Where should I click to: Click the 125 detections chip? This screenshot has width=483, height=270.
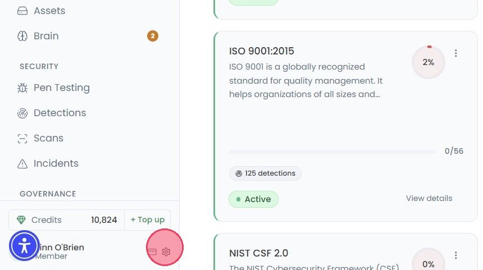[265, 173]
